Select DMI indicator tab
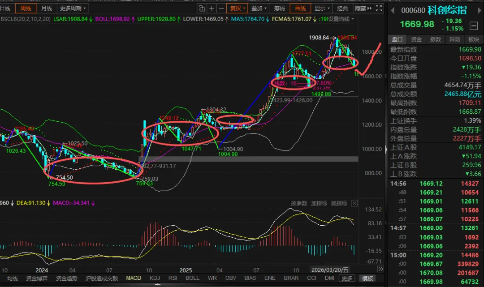Viewport: 484px width, 287px height. point(330,278)
